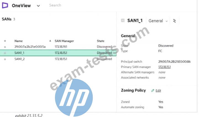
Task: Click the OneView logo icon
Action: coord(5,6)
